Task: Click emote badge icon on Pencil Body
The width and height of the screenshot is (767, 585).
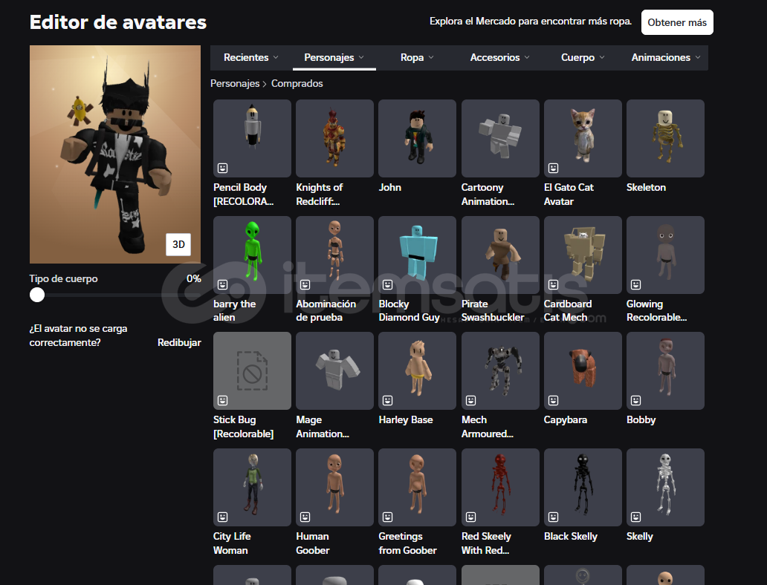Action: (222, 168)
